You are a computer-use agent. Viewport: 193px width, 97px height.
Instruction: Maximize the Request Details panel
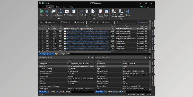[x=91, y=57]
